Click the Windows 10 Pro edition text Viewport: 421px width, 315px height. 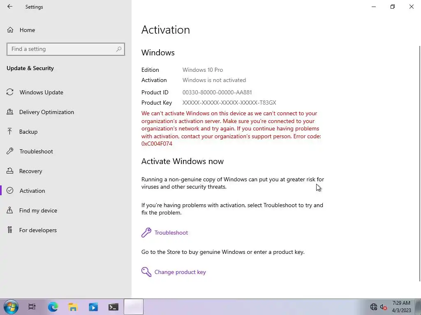[x=203, y=70]
